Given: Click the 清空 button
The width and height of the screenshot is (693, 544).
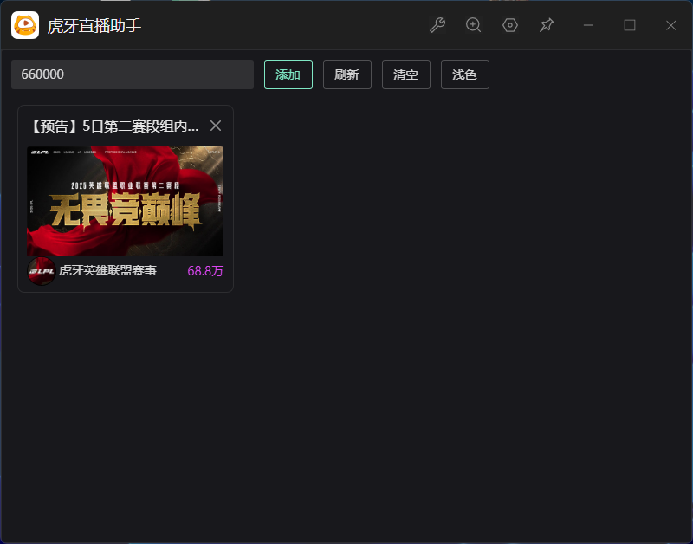Looking at the screenshot, I should click(x=406, y=74).
